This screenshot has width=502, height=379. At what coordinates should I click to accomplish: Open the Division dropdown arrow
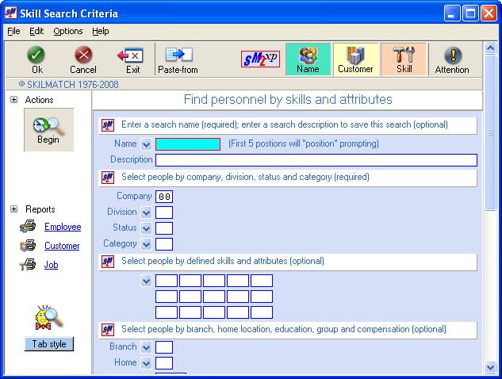146,212
